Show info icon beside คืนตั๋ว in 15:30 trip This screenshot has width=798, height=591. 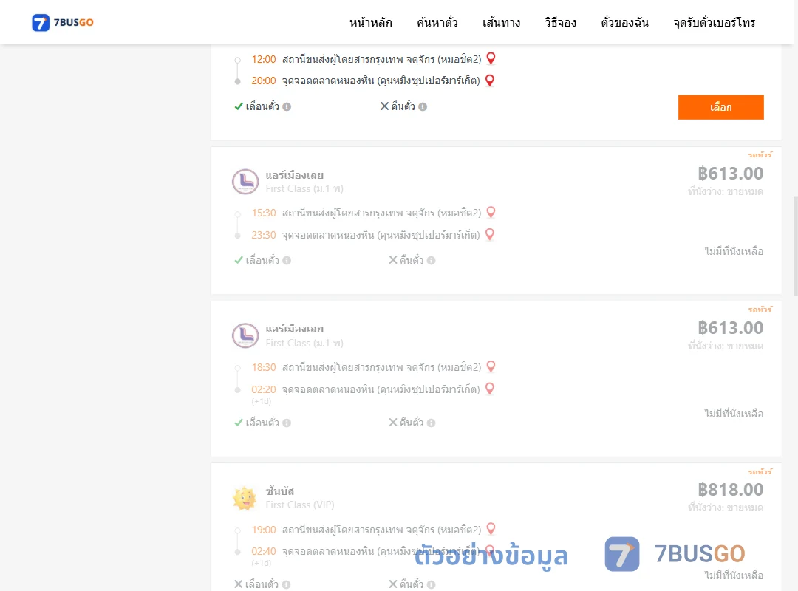click(431, 261)
